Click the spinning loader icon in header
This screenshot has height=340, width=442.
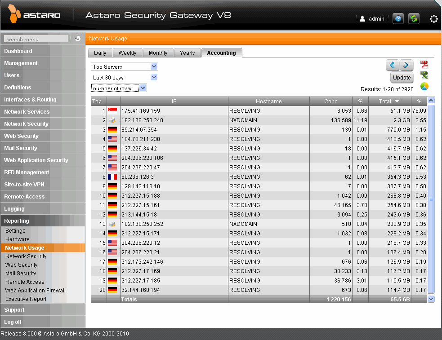[433, 19]
